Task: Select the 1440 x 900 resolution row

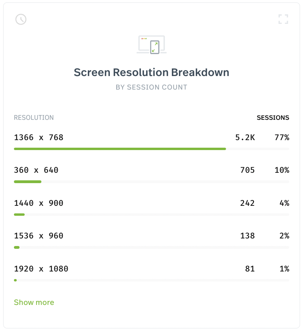Action: click(x=152, y=207)
